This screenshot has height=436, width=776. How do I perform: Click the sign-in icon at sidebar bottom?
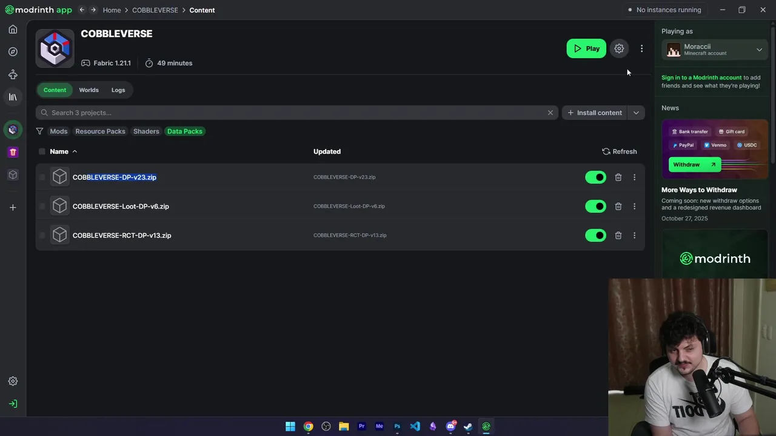13,404
